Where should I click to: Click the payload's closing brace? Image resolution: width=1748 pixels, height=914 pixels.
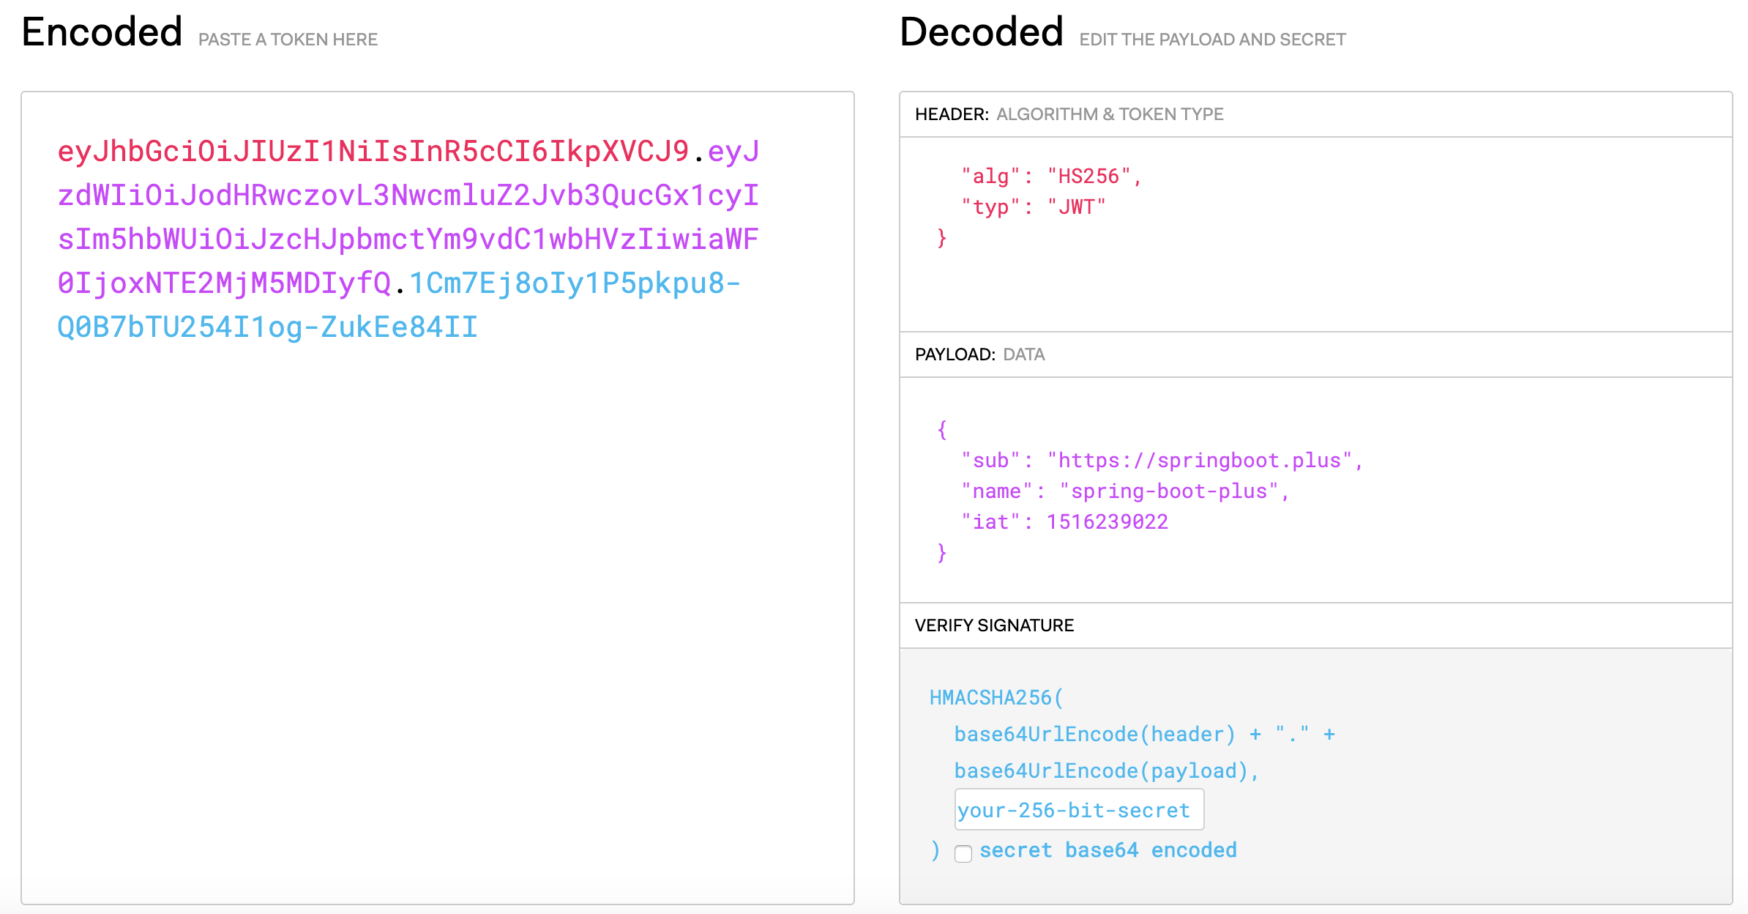click(942, 553)
